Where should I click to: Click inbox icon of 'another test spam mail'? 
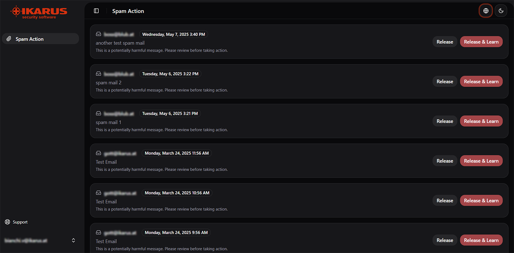98,34
